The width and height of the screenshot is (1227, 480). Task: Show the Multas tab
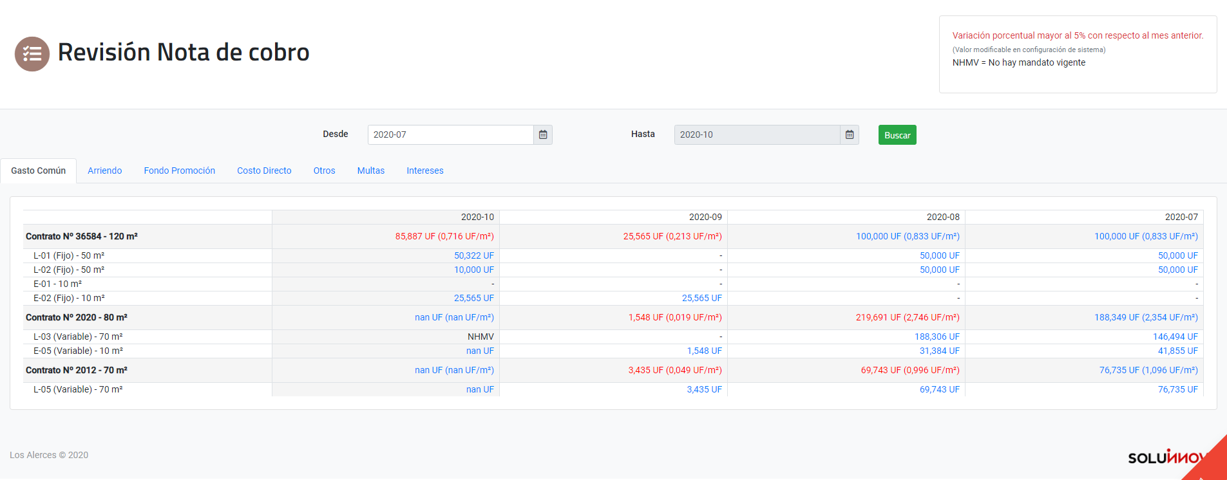point(371,171)
